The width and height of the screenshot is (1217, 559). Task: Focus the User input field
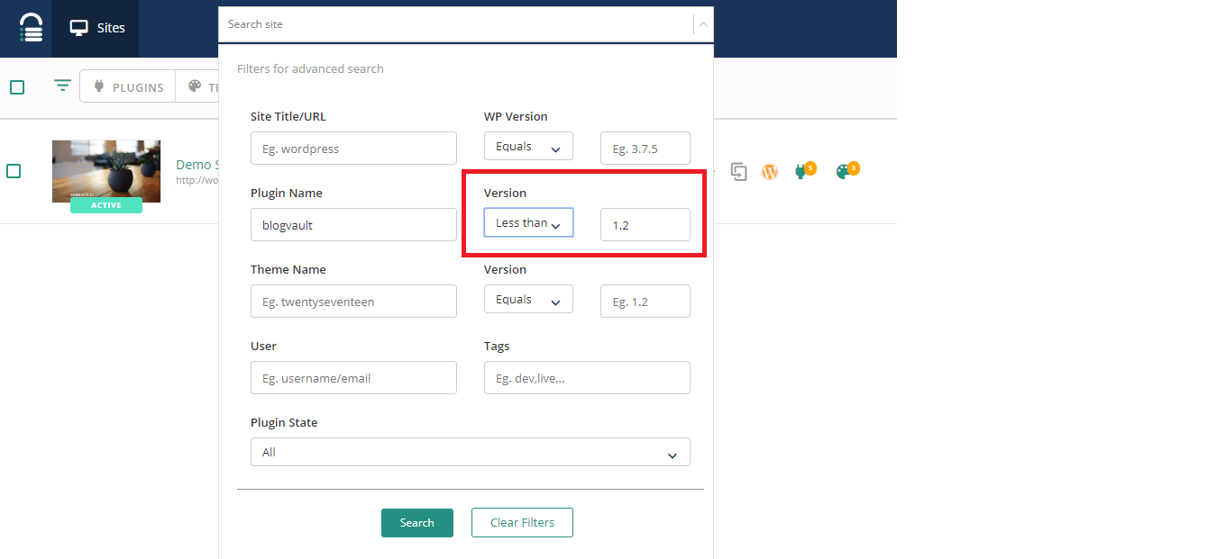click(353, 378)
